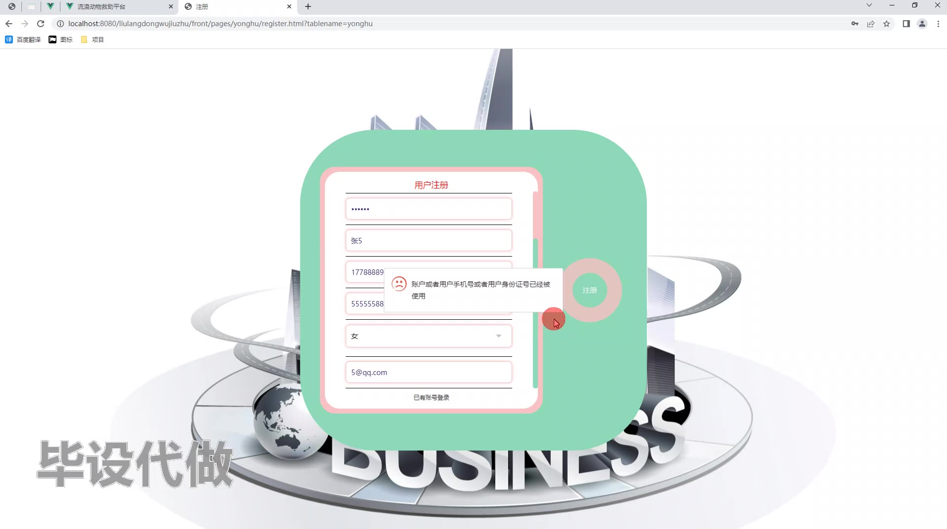Restore the browser window size
The image size is (947, 529).
tap(914, 5)
